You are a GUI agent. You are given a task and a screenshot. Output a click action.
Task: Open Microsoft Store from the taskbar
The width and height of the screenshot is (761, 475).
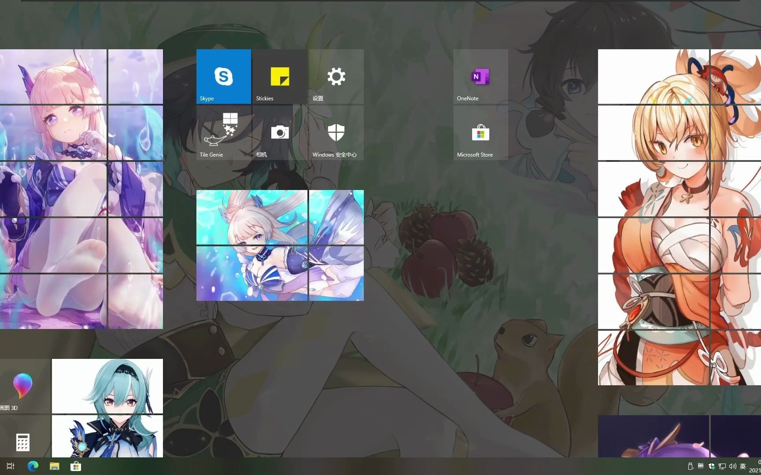pyautogui.click(x=76, y=466)
